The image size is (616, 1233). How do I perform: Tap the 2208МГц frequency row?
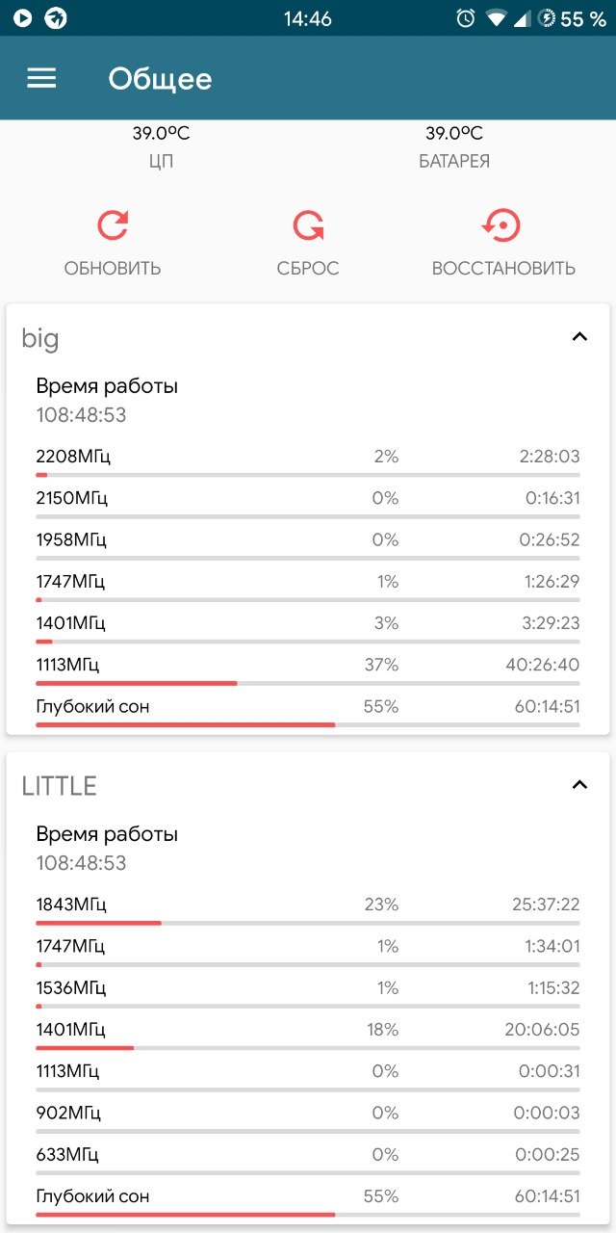(308, 460)
